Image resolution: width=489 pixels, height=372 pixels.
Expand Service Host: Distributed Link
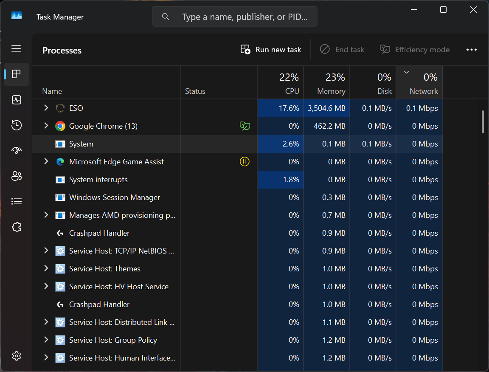(46, 321)
